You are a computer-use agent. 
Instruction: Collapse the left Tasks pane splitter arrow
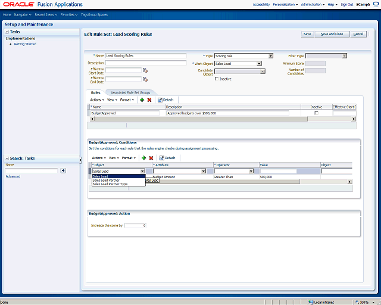click(x=80, y=160)
